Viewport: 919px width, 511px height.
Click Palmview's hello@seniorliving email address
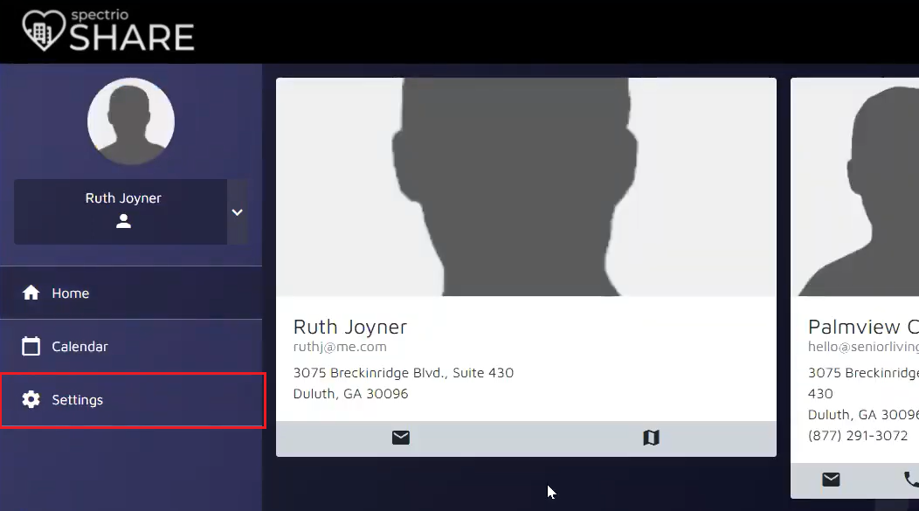(x=863, y=347)
